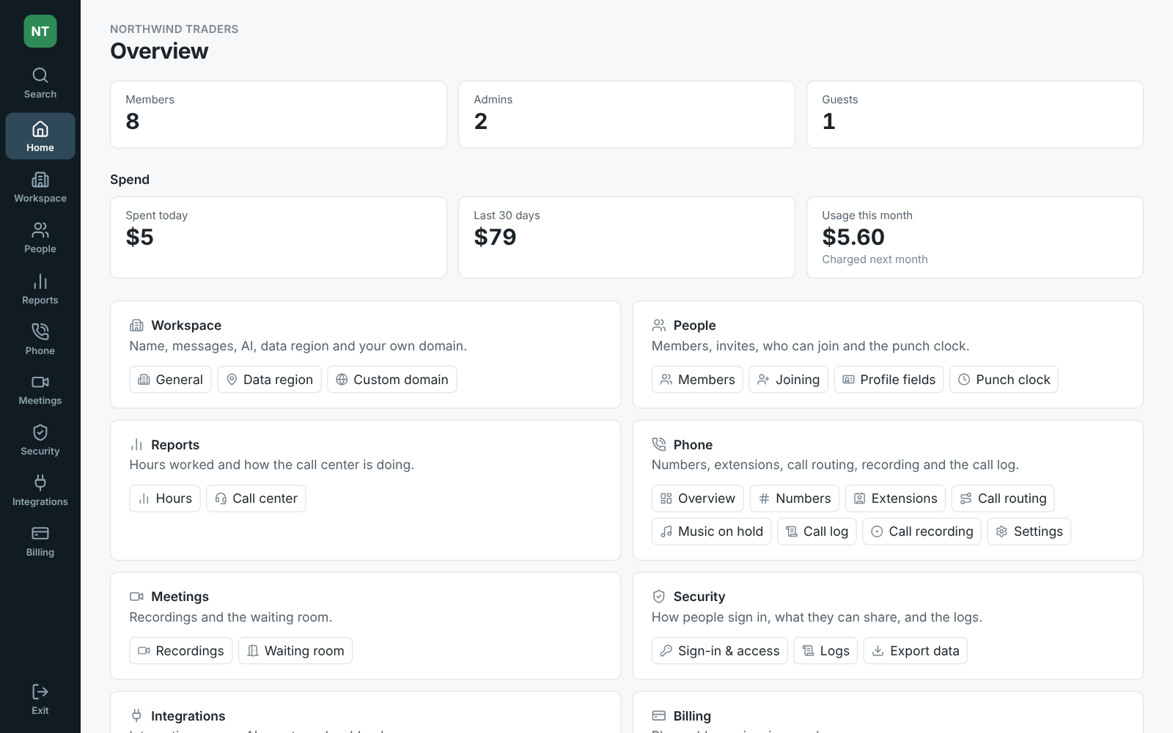Open the Logs chip under Security
This screenshot has height=733, width=1173.
coord(826,651)
